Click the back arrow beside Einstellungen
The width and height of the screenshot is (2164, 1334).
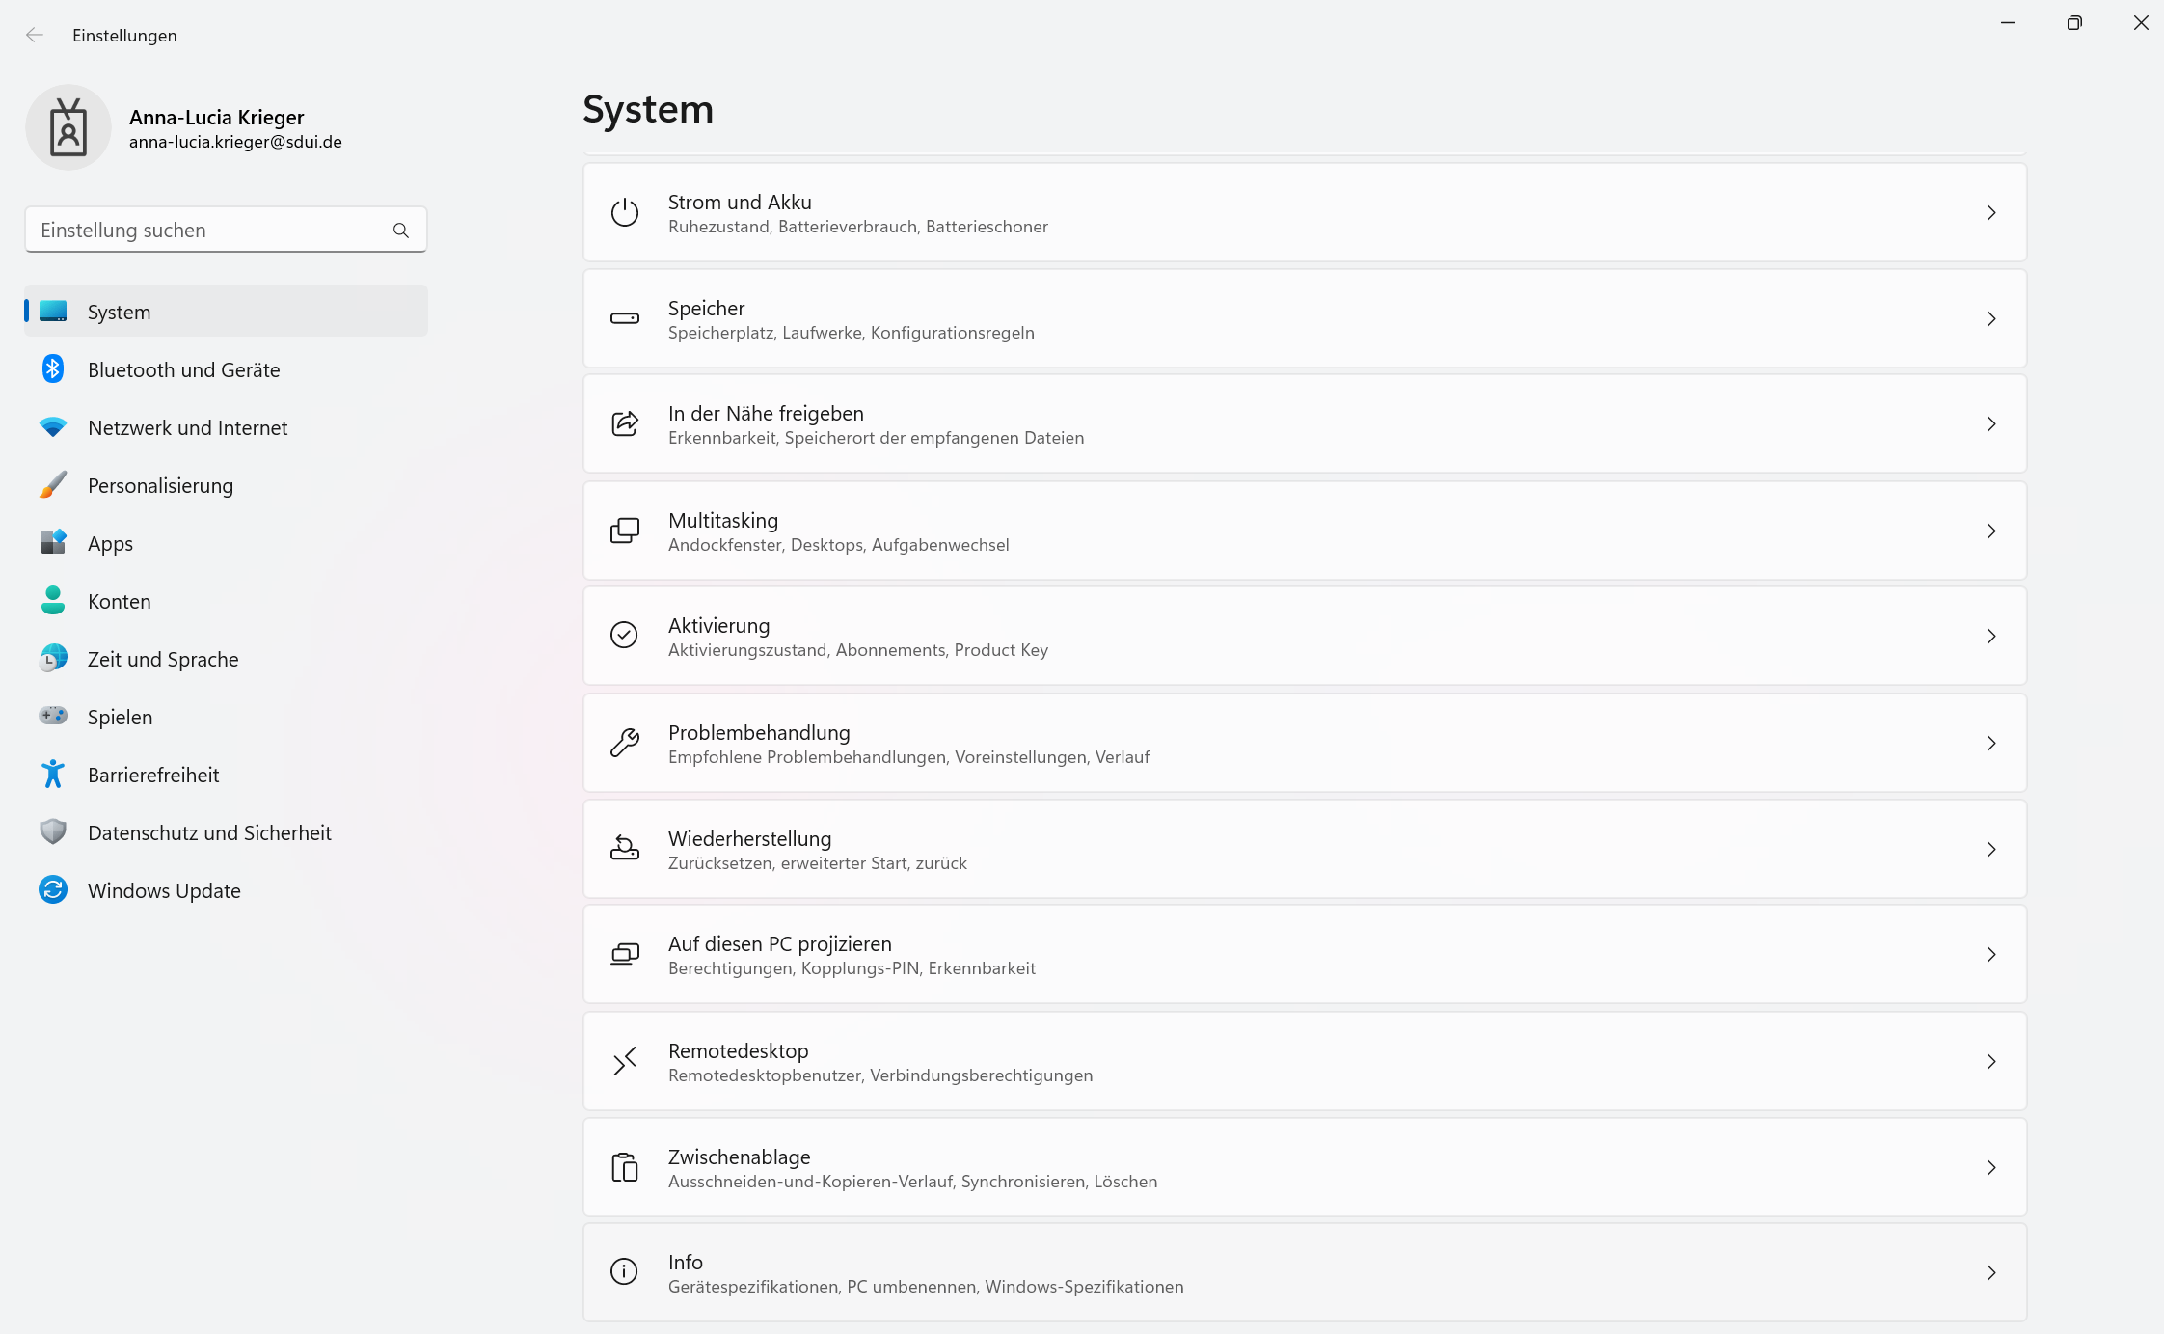(35, 35)
